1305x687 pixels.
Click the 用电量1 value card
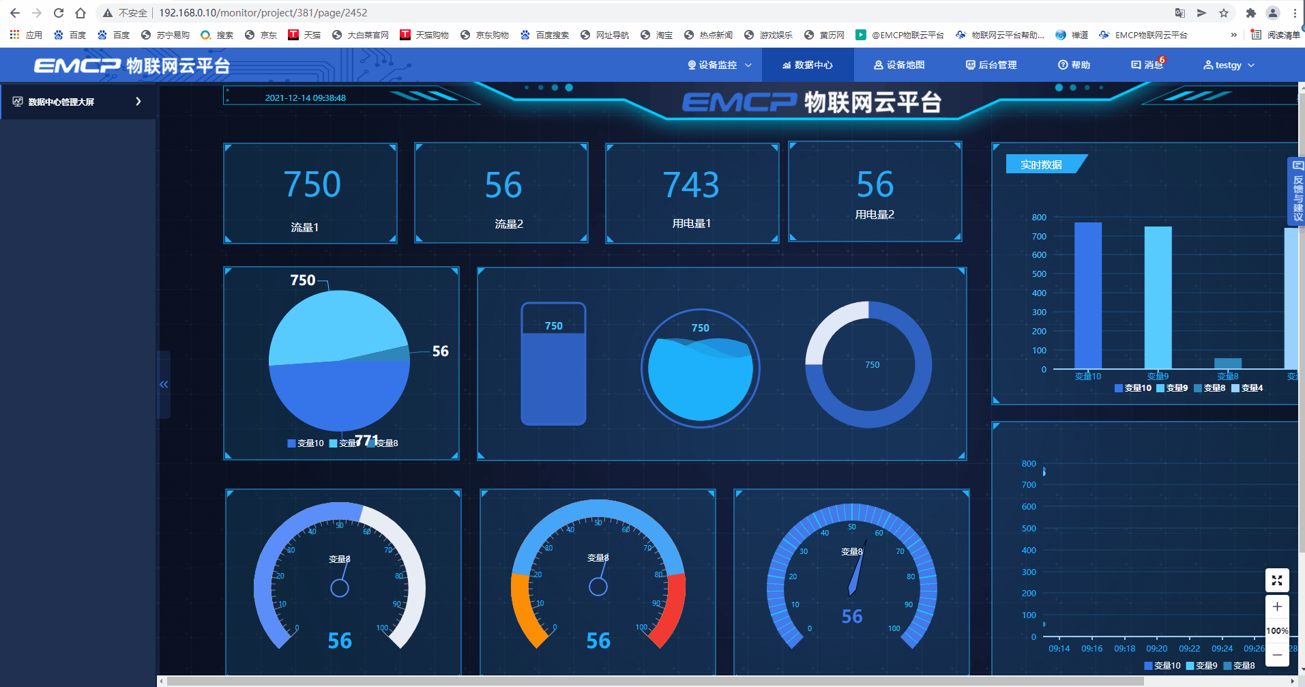pos(692,193)
